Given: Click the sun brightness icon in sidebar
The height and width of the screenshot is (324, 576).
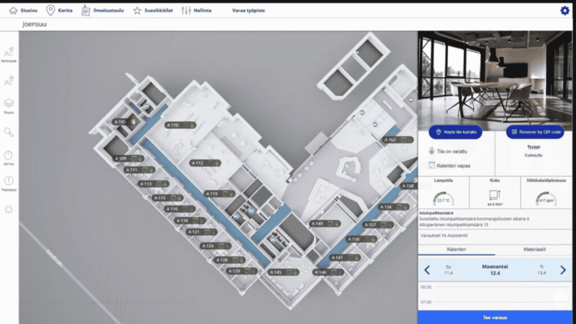Looking at the screenshot, I should click(9, 209).
